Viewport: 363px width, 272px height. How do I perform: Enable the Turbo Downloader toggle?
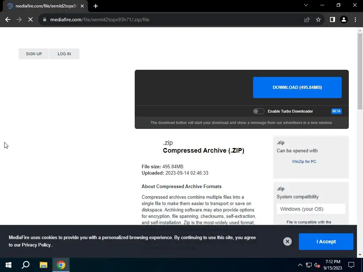click(258, 111)
